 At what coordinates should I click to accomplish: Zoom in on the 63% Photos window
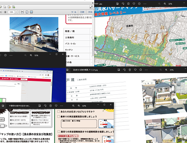click(79, 106)
